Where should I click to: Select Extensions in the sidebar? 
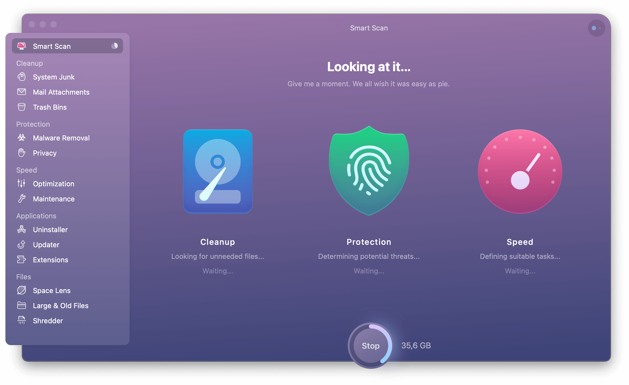tap(50, 260)
